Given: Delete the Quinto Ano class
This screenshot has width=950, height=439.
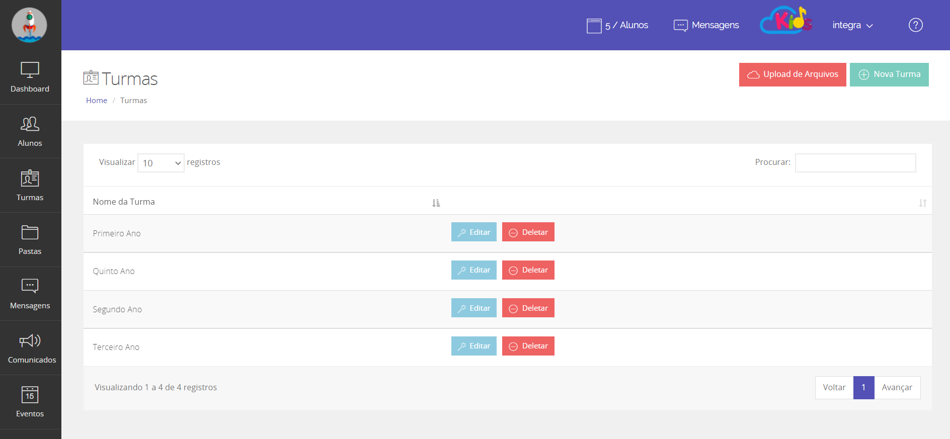Looking at the screenshot, I should [x=528, y=270].
